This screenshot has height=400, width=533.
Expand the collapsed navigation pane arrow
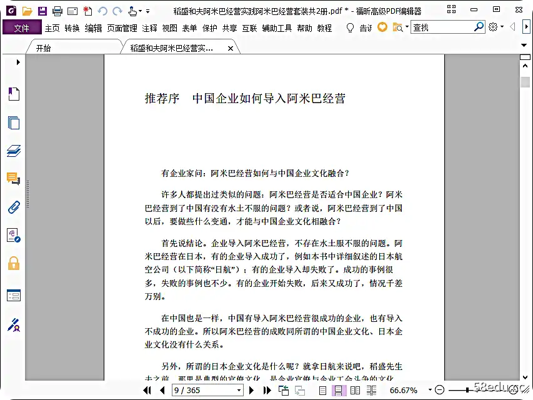tap(18, 62)
